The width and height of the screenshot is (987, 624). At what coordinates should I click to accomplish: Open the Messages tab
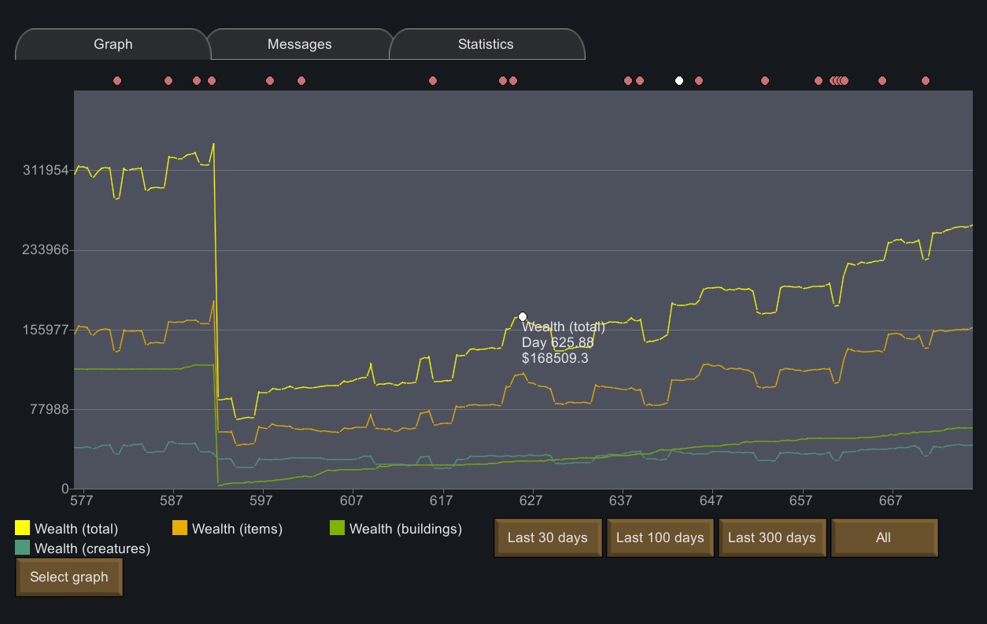coord(300,44)
